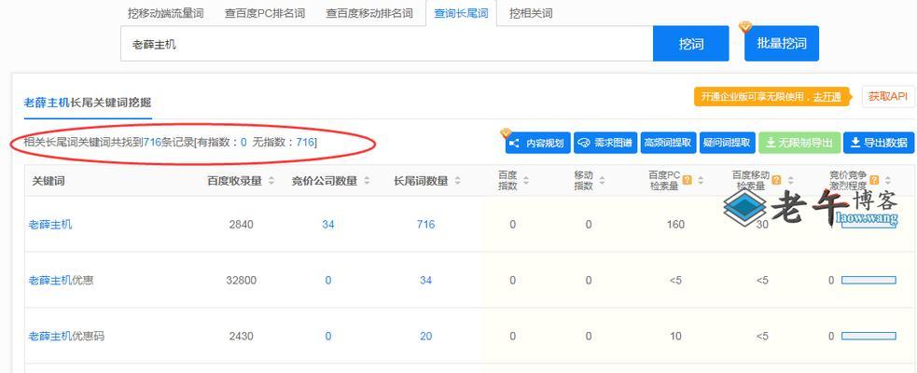The image size is (917, 373).
Task: Open the 需求图谱 view
Action: [605, 143]
